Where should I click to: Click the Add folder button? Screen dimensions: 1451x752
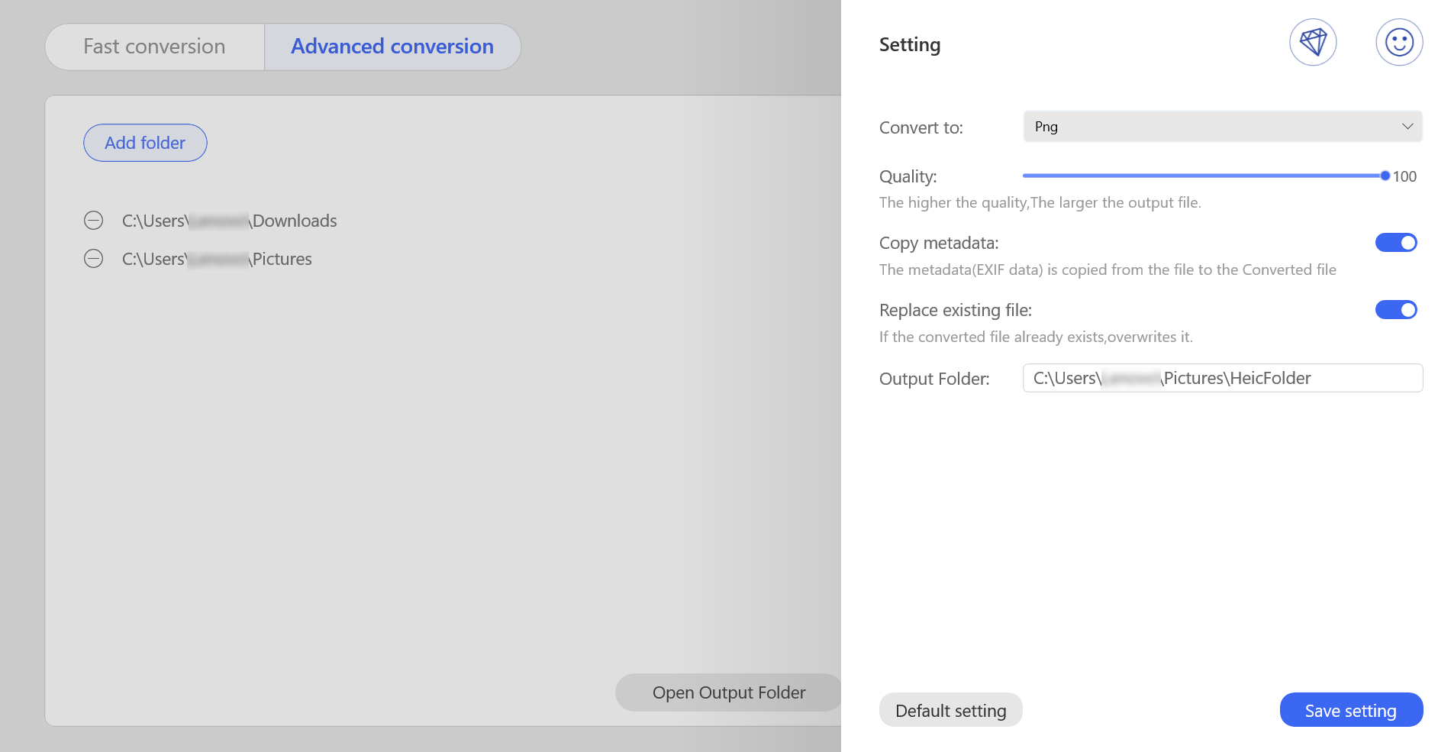tap(145, 143)
